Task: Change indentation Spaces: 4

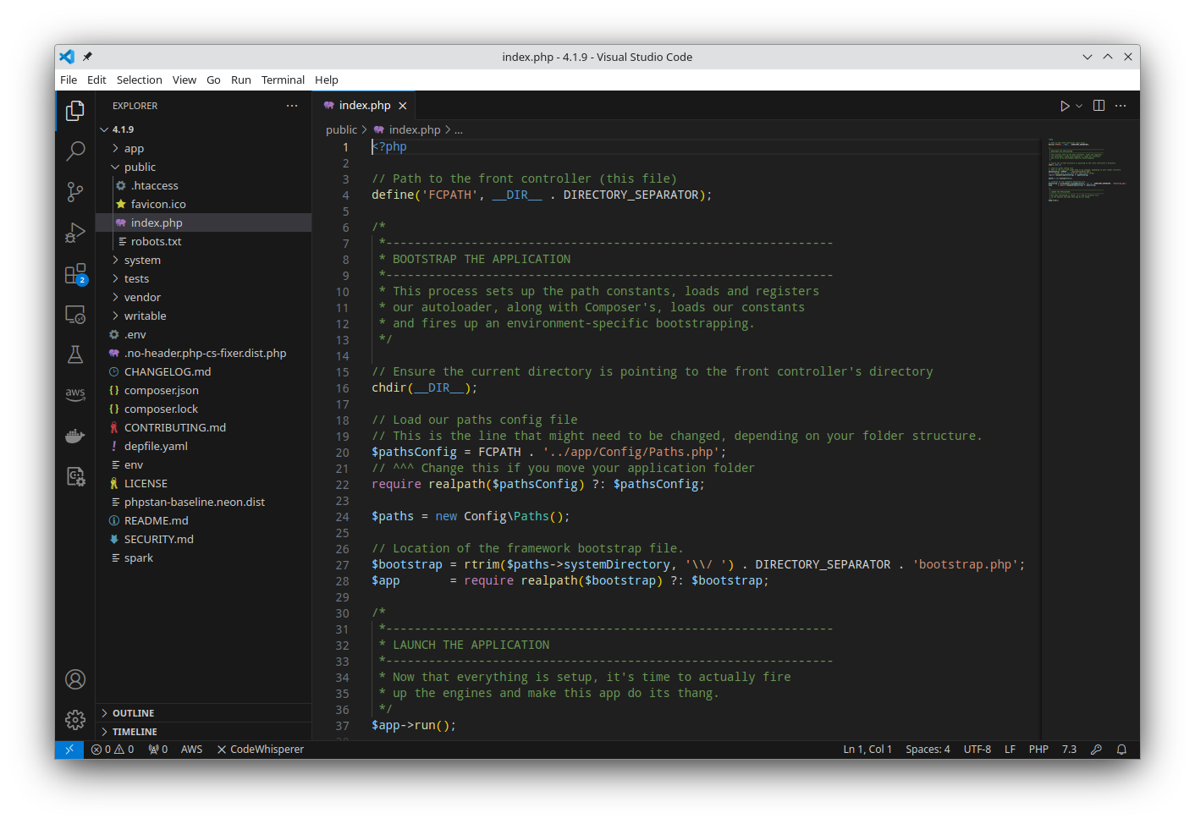Action: [x=928, y=750]
